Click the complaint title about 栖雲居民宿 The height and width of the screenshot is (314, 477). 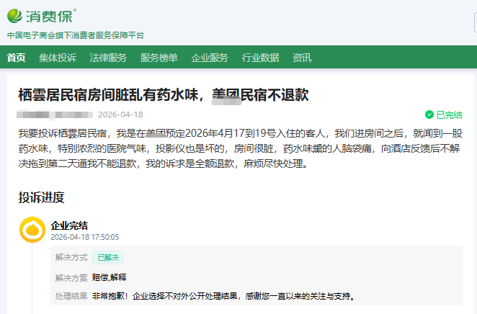point(164,95)
